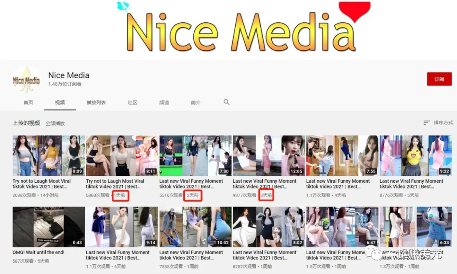Click the video title posted 4天前
457x274 pixels.
[338, 184]
